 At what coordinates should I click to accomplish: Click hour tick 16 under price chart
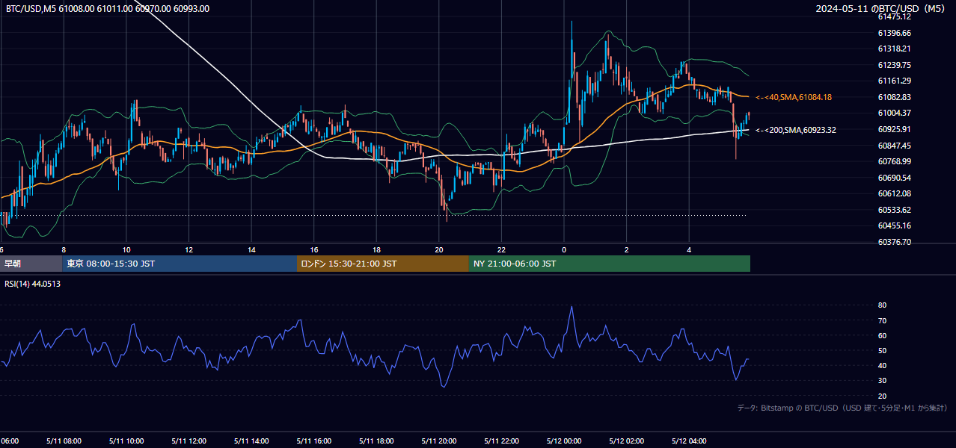[x=314, y=249]
